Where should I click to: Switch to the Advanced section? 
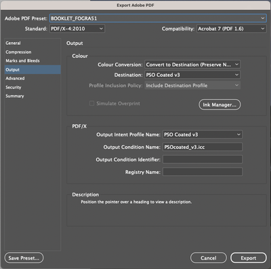point(33,78)
